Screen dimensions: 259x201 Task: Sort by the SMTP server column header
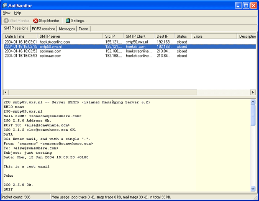[70, 36]
